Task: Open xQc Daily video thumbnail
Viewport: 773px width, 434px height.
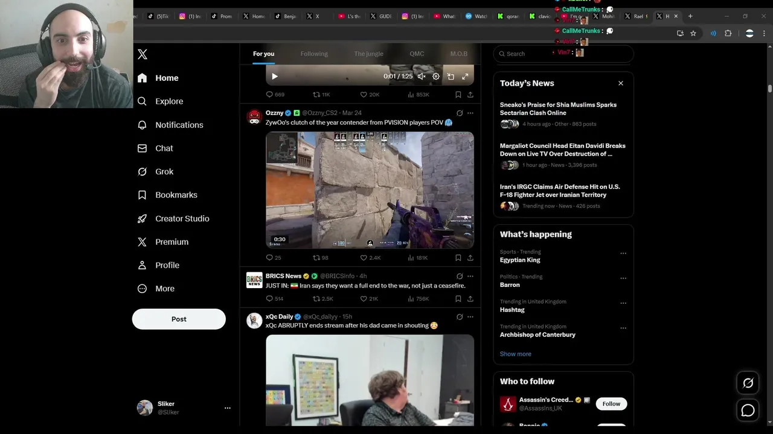Action: tap(370, 380)
